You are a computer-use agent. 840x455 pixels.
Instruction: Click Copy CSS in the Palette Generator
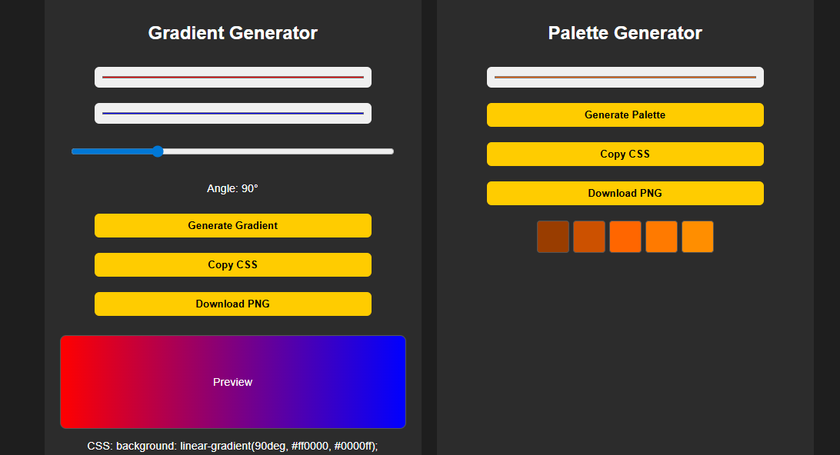click(625, 154)
